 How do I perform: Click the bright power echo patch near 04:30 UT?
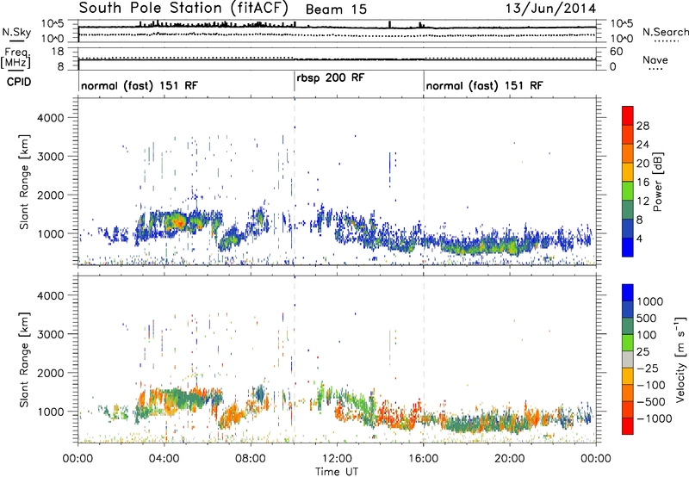click(x=177, y=220)
